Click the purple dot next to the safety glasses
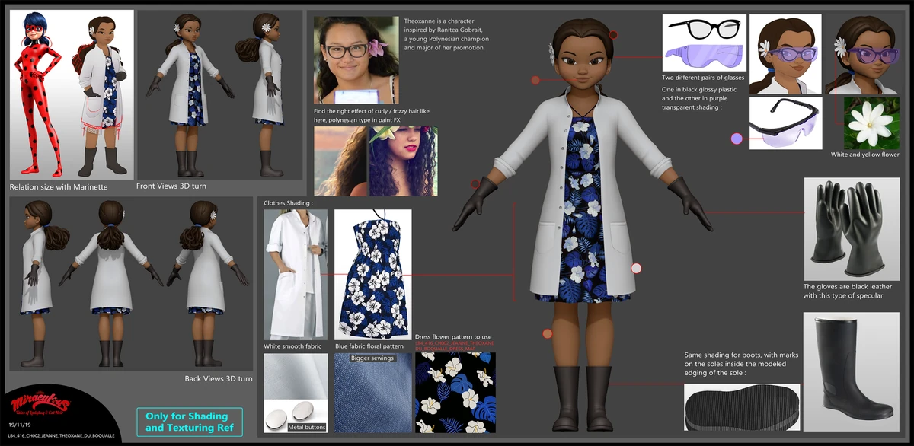Viewport: 914px width, 446px height. [736, 138]
